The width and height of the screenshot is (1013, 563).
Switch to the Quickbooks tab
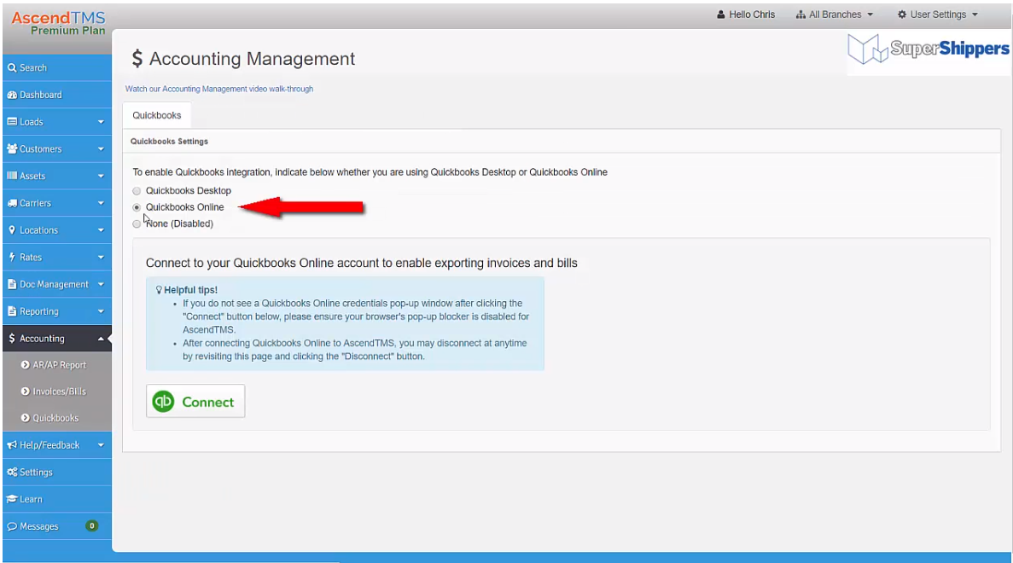157,115
